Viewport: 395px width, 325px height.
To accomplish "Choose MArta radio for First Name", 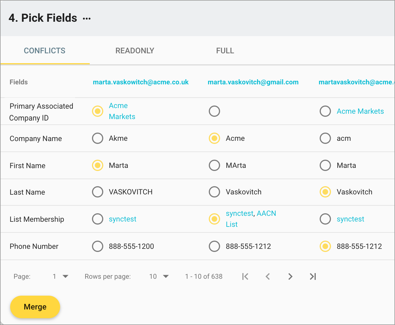I will click(x=214, y=165).
